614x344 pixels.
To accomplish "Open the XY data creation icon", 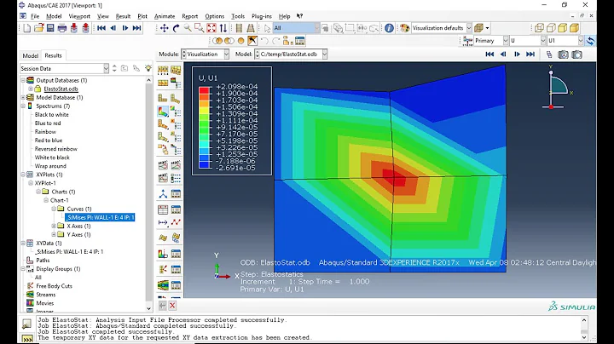I will tap(163, 209).
